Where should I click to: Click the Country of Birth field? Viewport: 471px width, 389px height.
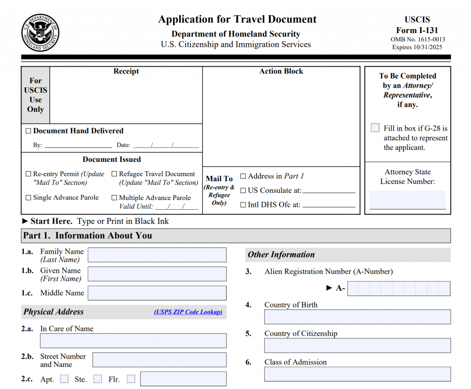[x=357, y=317]
